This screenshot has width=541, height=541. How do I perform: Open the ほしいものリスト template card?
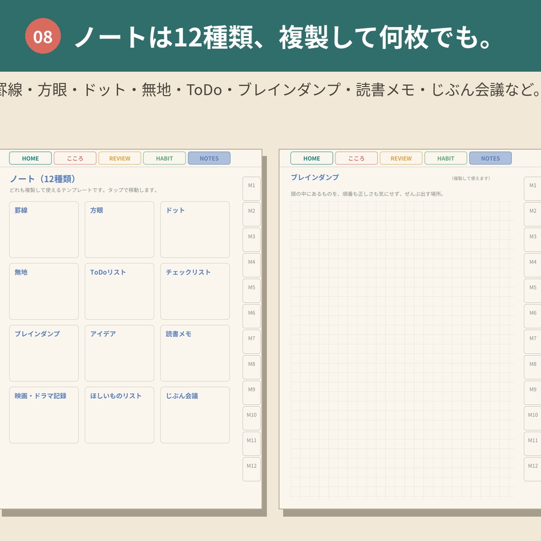point(119,415)
